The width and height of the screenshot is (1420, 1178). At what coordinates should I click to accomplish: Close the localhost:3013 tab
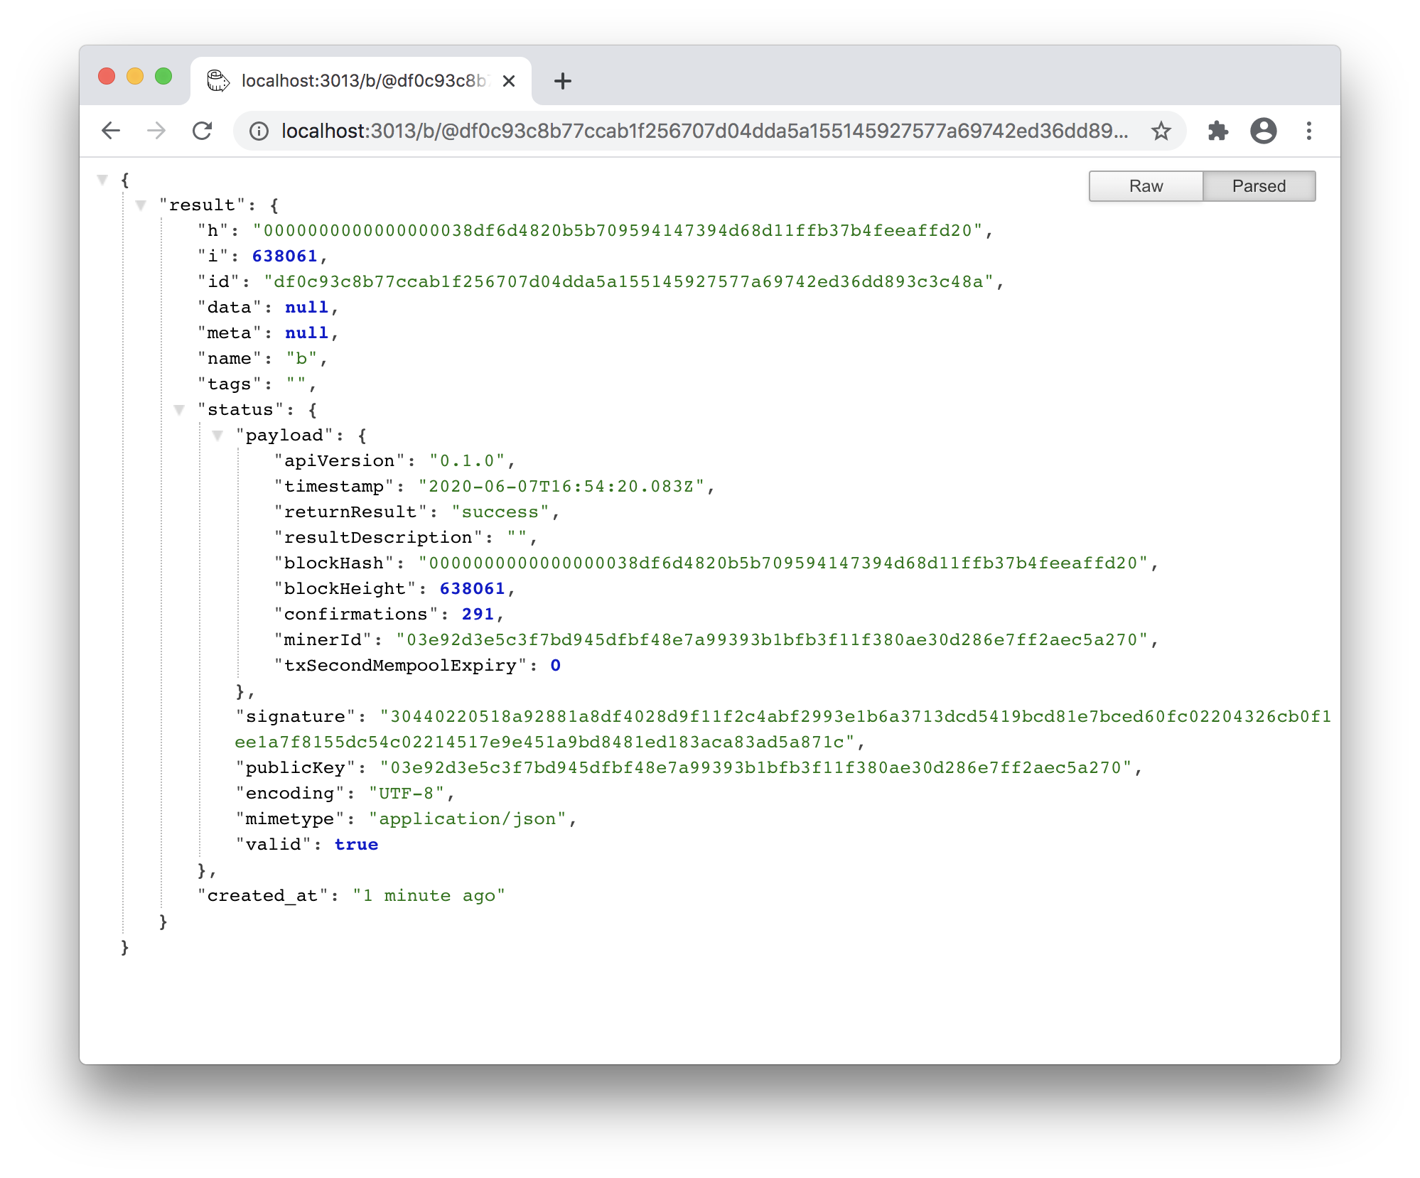click(x=509, y=81)
